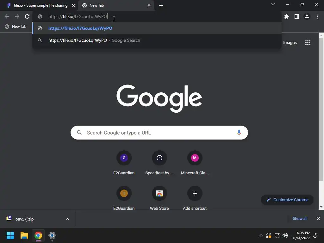Image resolution: width=324 pixels, height=243 pixels.
Task: Click the Chrome taskbar icon
Action: point(38,235)
